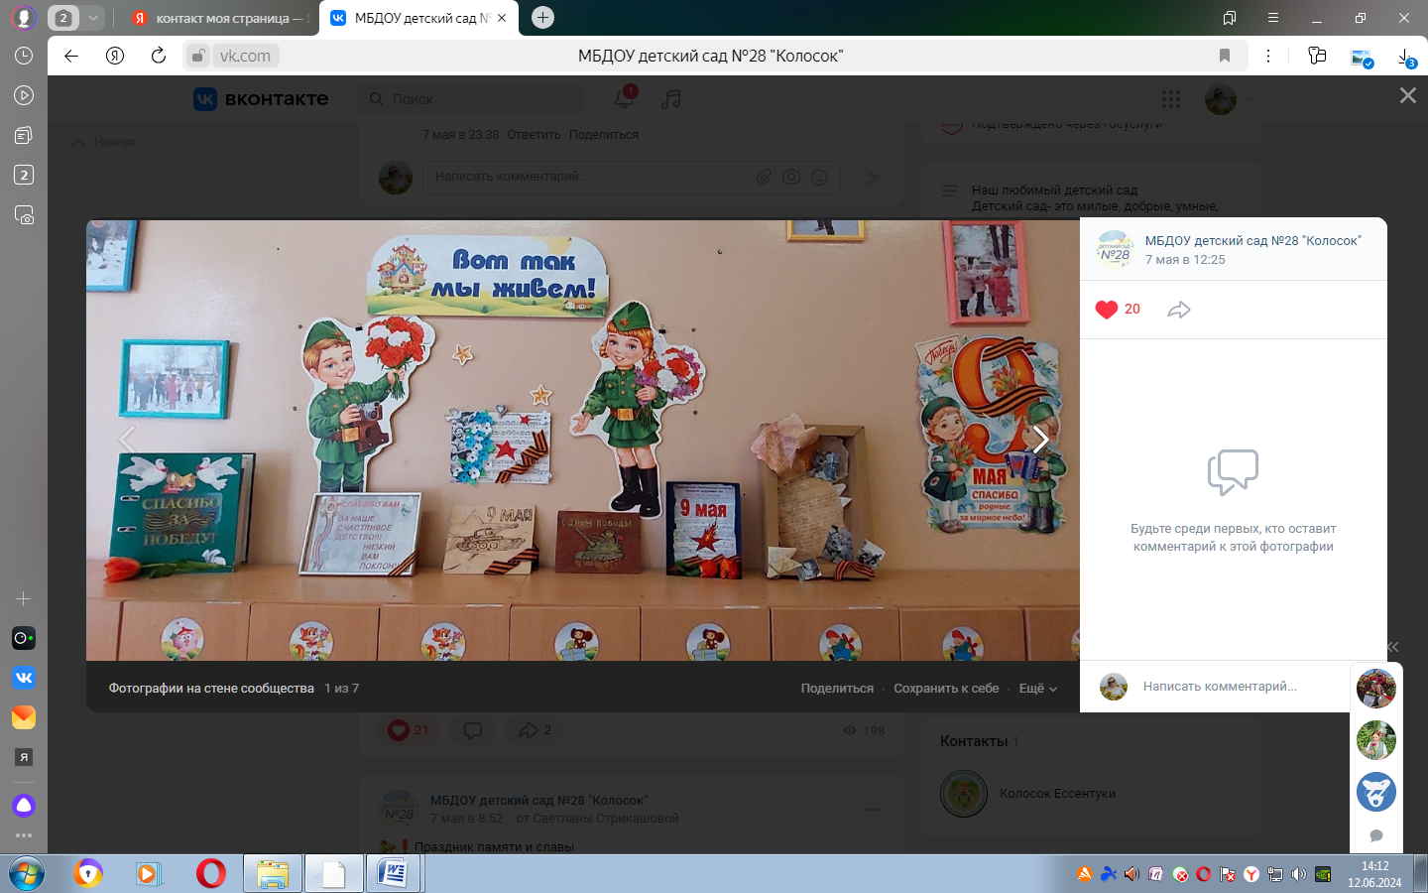Click the 'Поделиться' link under the photo
Image resolution: width=1428 pixels, height=893 pixels.
point(837,688)
